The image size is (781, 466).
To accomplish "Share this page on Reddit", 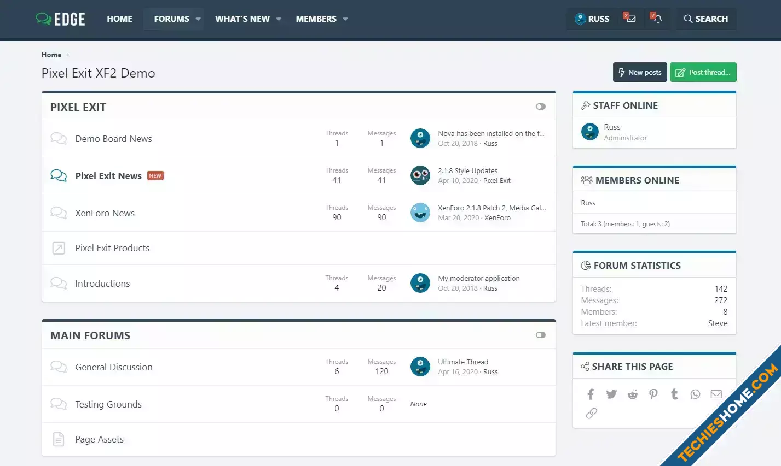I will pyautogui.click(x=633, y=394).
